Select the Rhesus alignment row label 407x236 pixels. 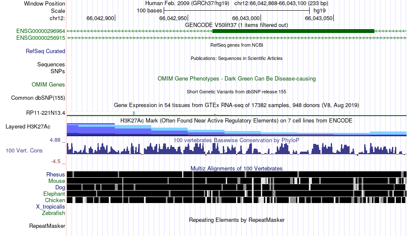56,174
